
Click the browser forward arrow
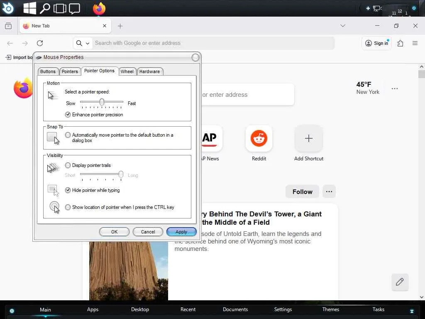pos(25,43)
